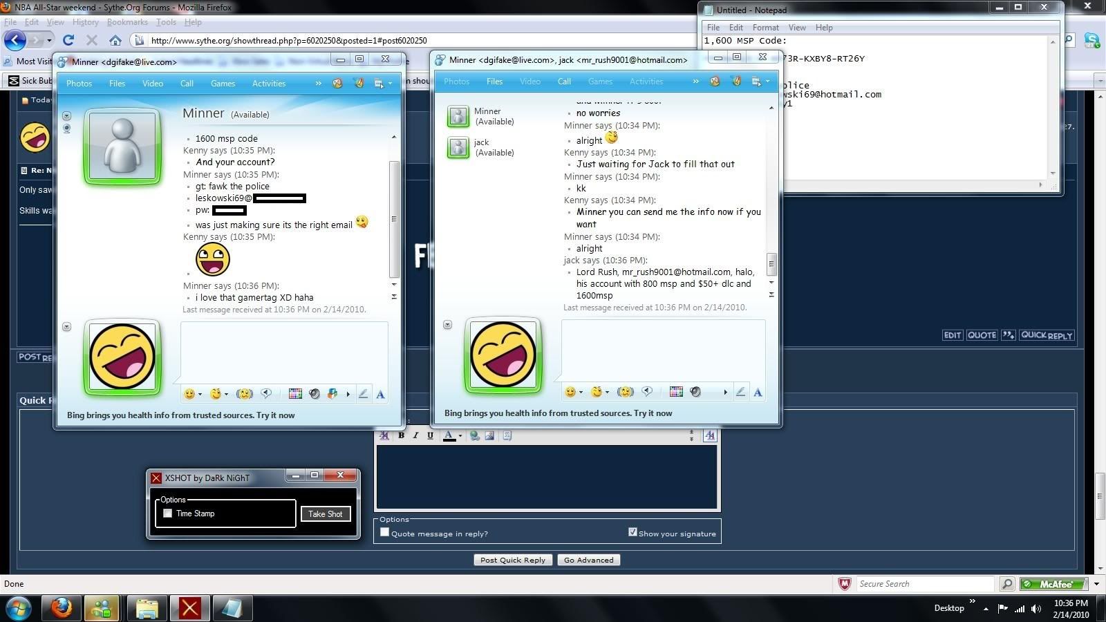Click Secure Search input field
The height and width of the screenshot is (622, 1106).
(924, 584)
